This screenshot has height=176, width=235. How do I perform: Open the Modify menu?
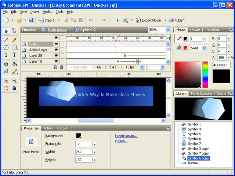tap(47, 12)
